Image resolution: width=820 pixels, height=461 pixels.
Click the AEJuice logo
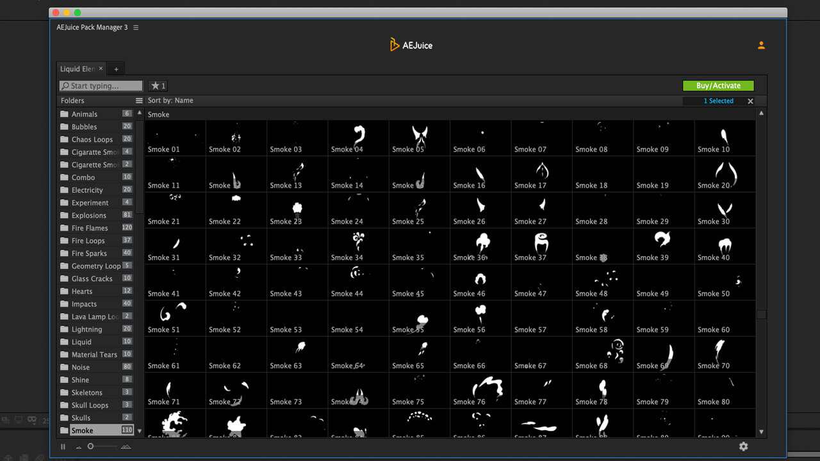(411, 45)
